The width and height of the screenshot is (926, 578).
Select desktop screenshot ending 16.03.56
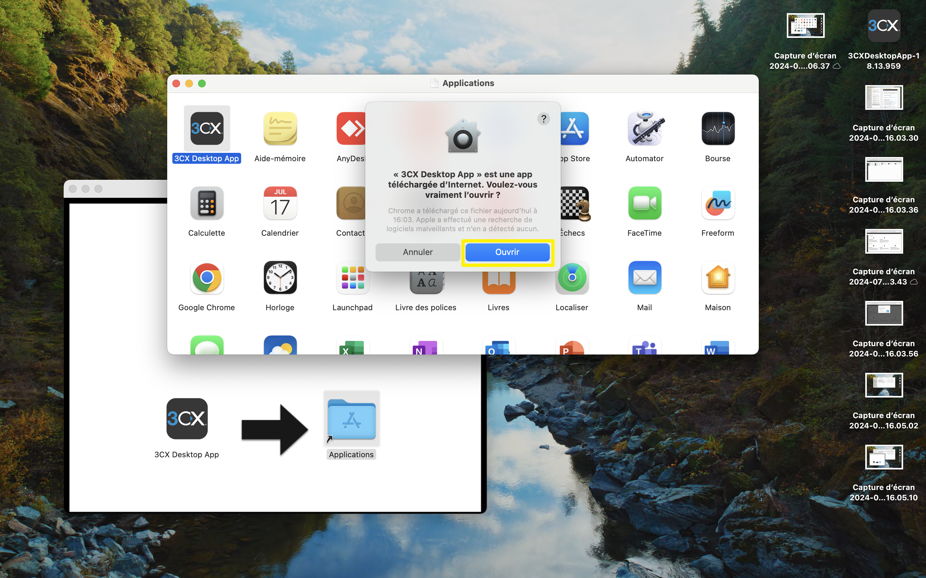pyautogui.click(x=884, y=313)
